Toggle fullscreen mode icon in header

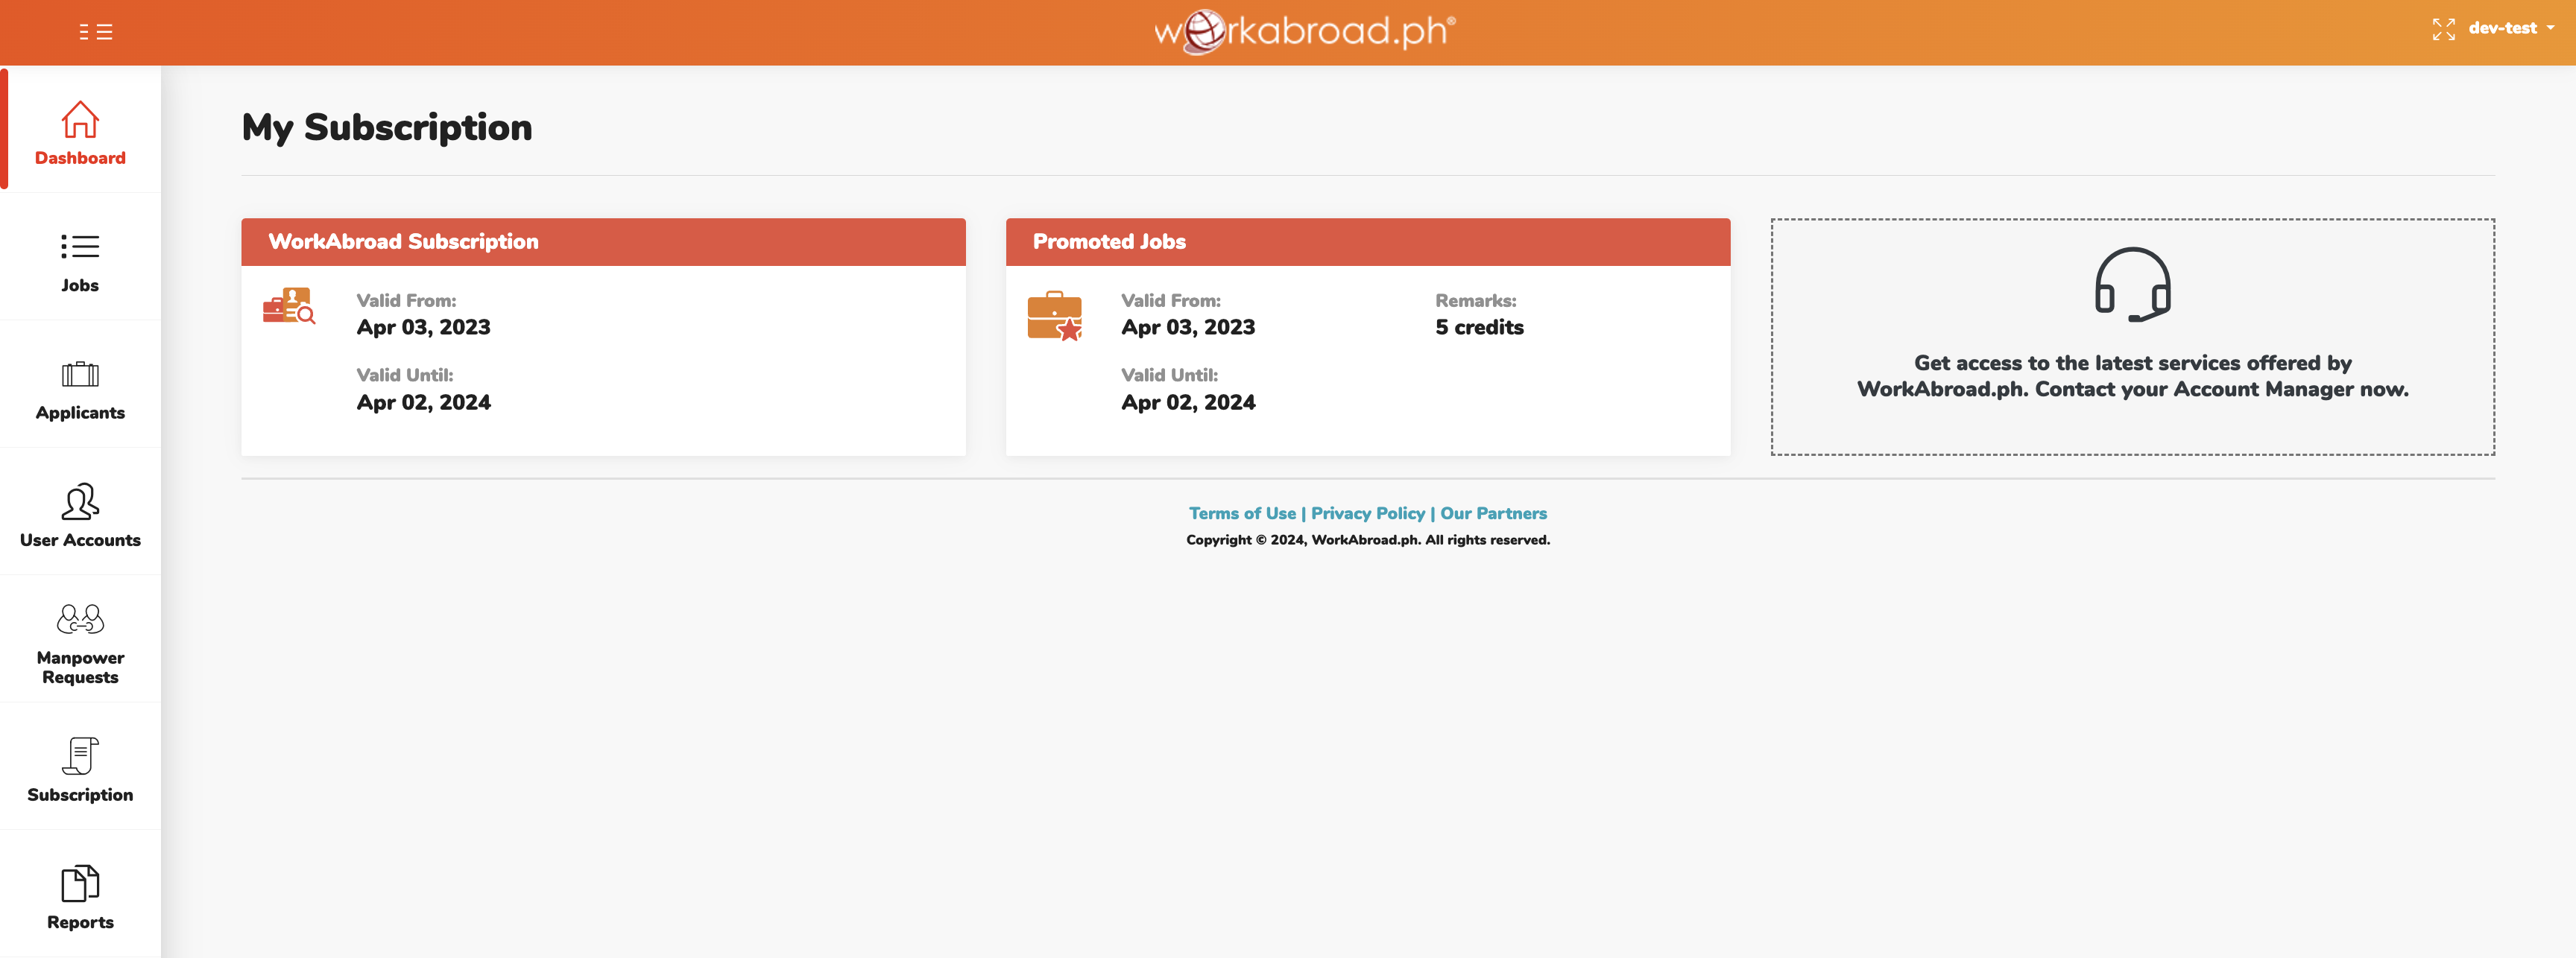pos(2443,29)
